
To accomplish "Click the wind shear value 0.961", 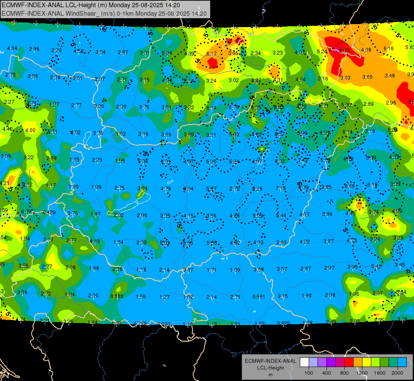I will [259, 296].
